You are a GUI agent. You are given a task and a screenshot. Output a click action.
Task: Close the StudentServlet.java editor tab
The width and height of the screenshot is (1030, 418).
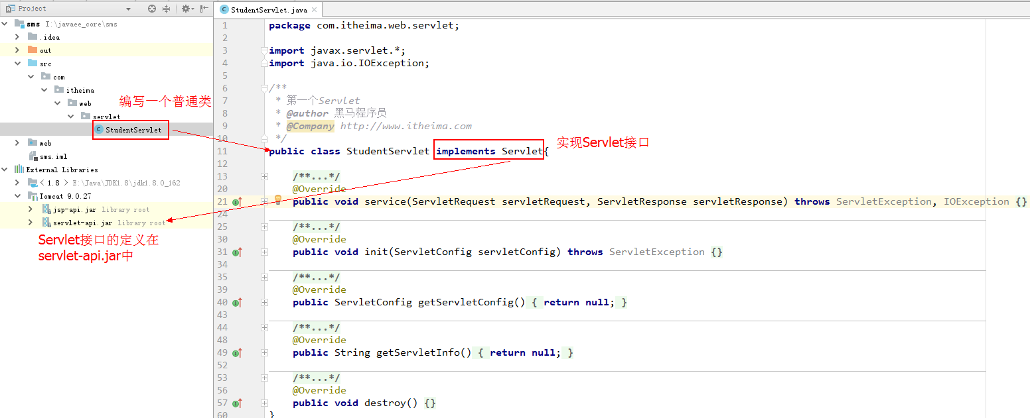click(314, 9)
